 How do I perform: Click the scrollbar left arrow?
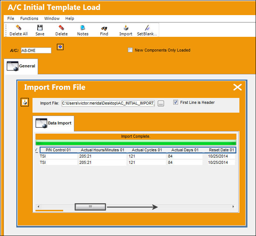(38, 207)
